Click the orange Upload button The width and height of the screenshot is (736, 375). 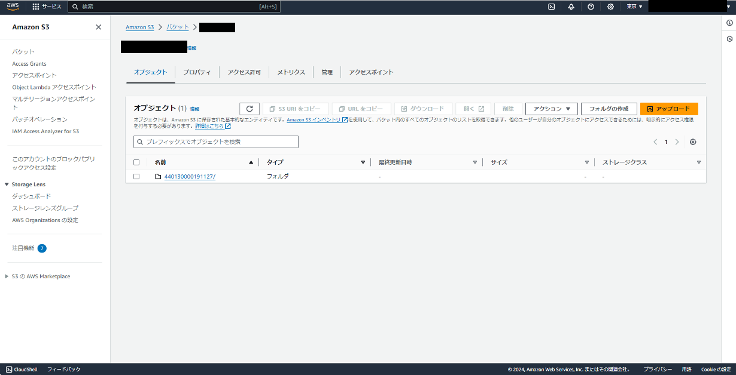point(669,109)
